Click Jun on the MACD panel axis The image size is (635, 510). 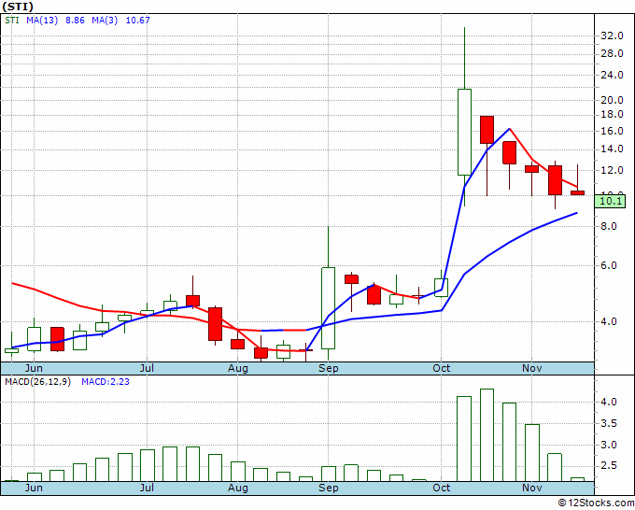tap(34, 488)
